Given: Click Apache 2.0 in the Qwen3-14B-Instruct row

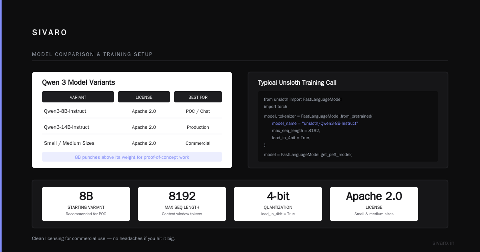Looking at the screenshot, I should 144,127.
